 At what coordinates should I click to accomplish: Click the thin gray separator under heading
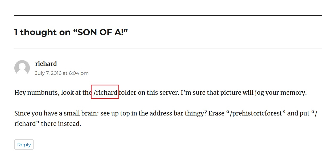pyautogui.click(x=168, y=48)
